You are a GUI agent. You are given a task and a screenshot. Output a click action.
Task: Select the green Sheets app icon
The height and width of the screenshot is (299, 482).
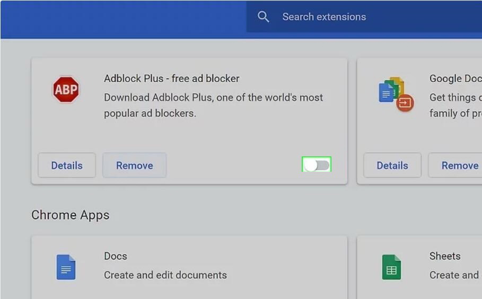click(391, 267)
